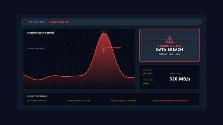Click the ANOMALY label above the peak
The image size is (223, 125).
[x=103, y=31]
